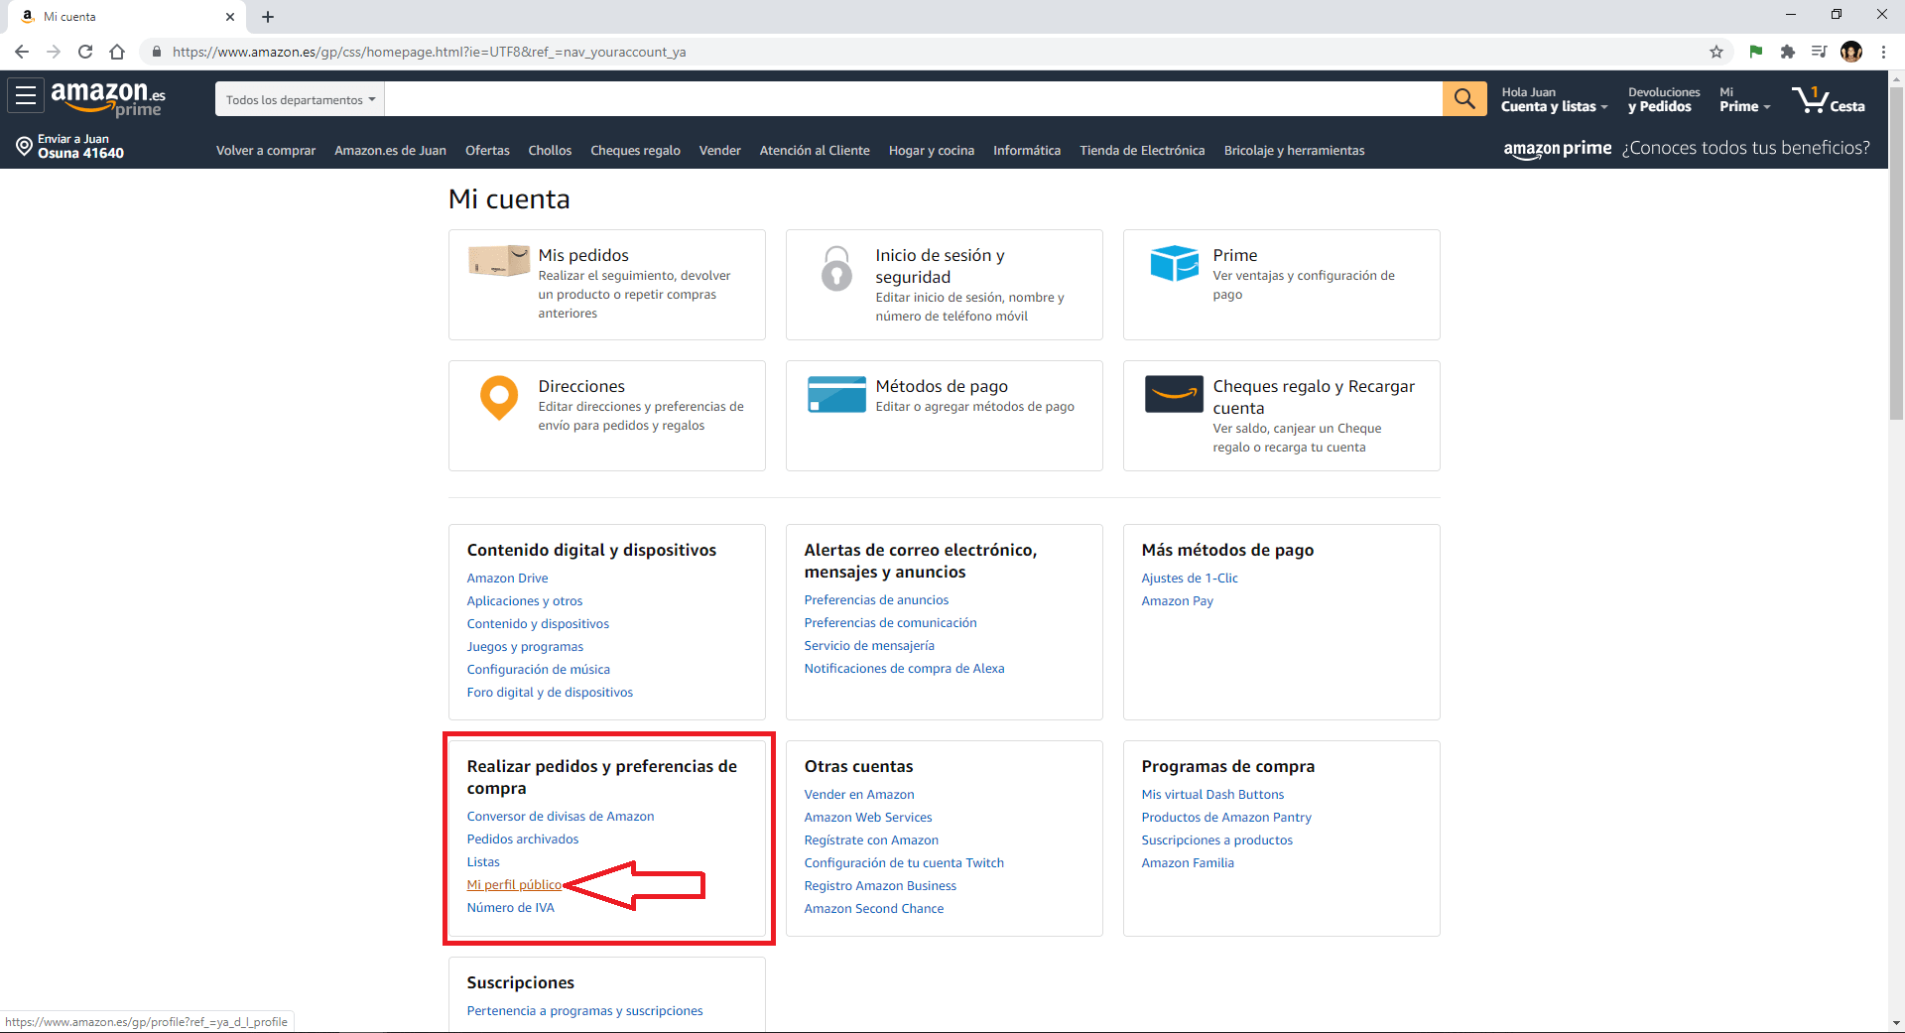
Task: Open Bricolaje y herramientas category
Action: (1294, 151)
